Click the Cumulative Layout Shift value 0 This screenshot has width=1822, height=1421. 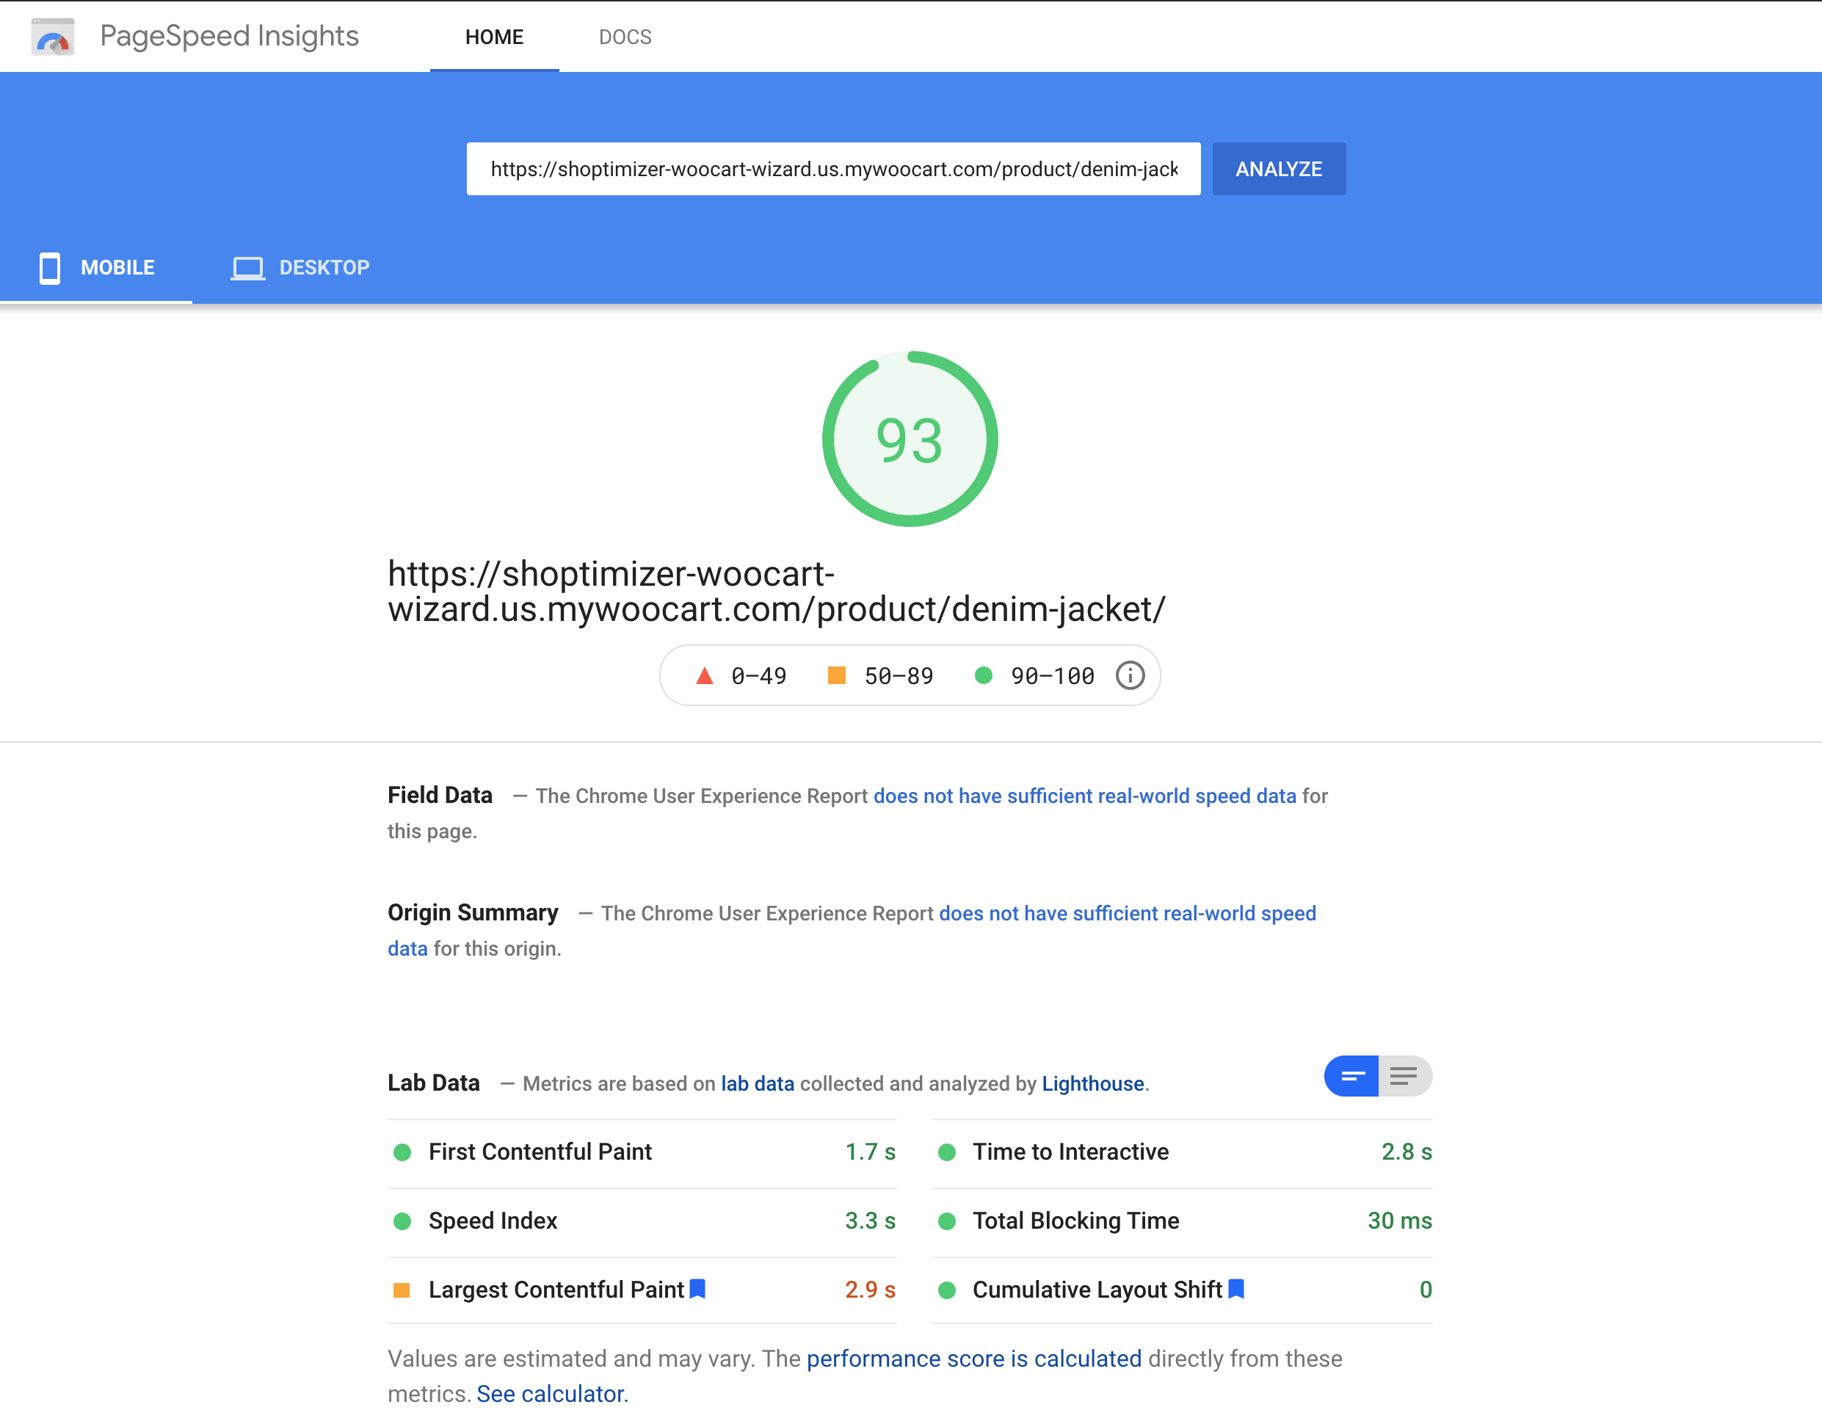(1426, 1290)
